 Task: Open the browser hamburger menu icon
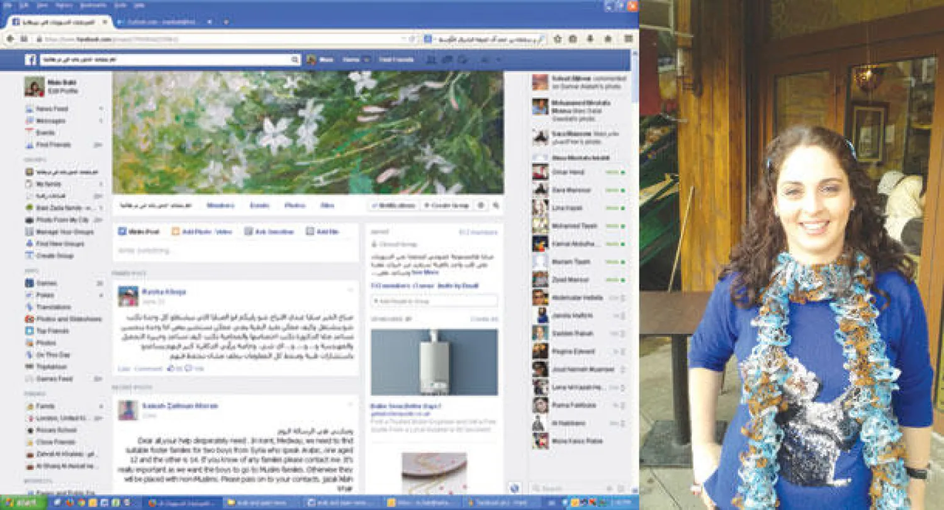[x=628, y=39]
